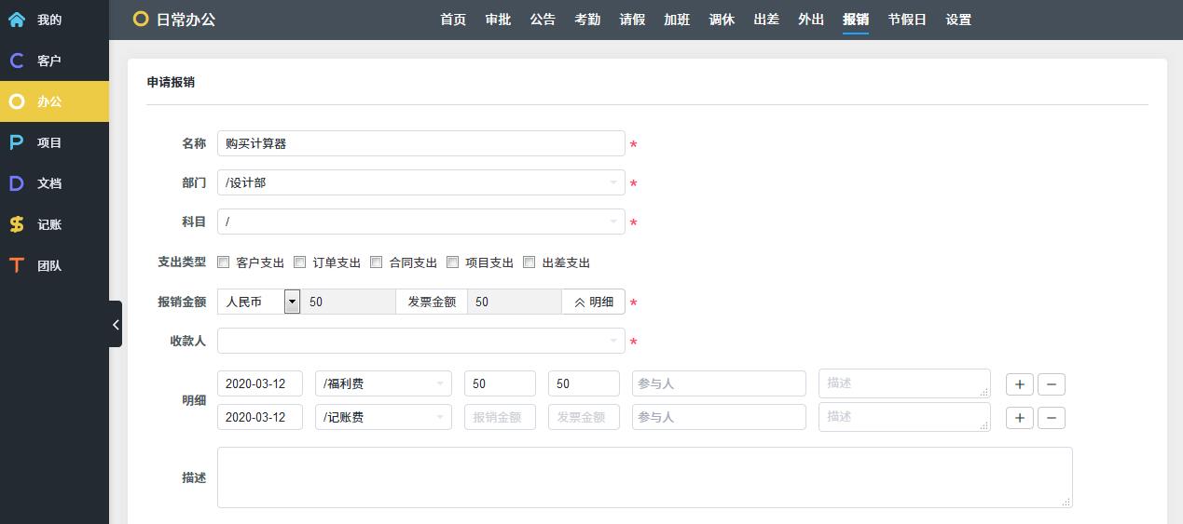Viewport: 1183px width, 524px height.
Task: Open the 项目 sidebar icon
Action: pyautogui.click(x=17, y=142)
